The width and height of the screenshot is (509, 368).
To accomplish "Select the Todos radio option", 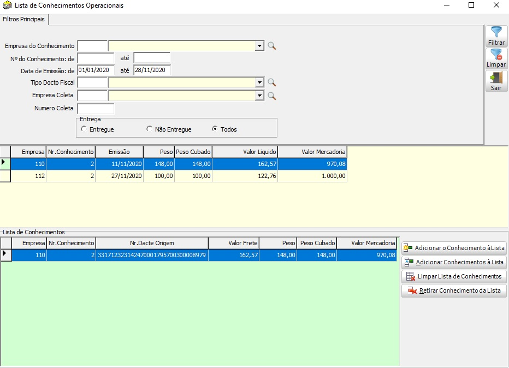I will point(215,129).
